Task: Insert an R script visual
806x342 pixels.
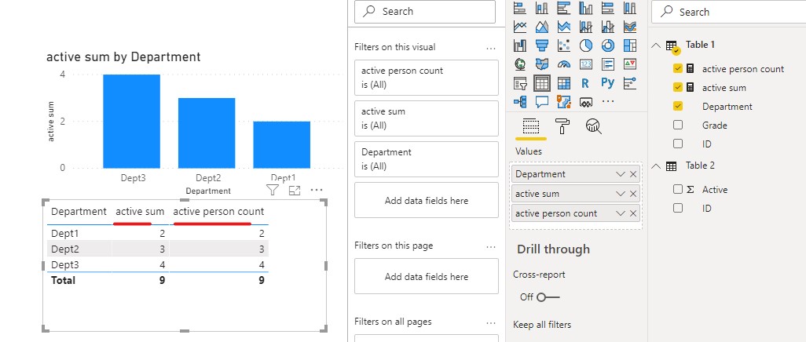Action: [585, 82]
